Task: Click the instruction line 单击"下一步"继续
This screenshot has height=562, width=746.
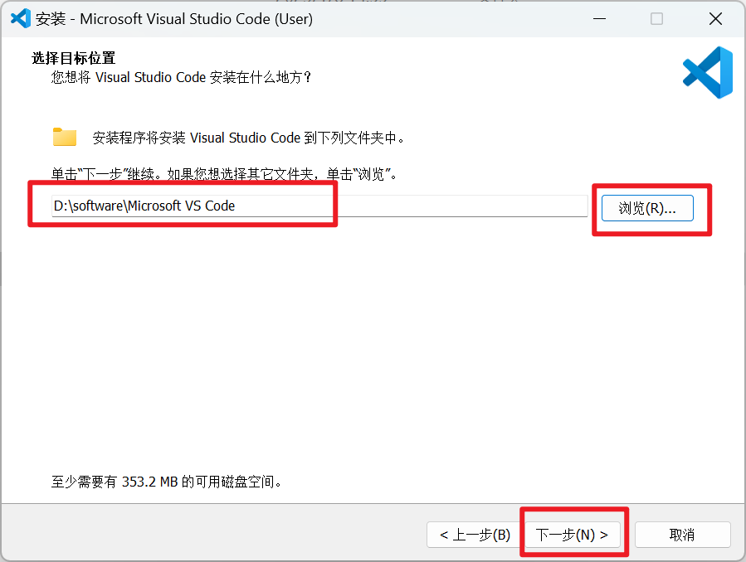Action: (x=224, y=174)
